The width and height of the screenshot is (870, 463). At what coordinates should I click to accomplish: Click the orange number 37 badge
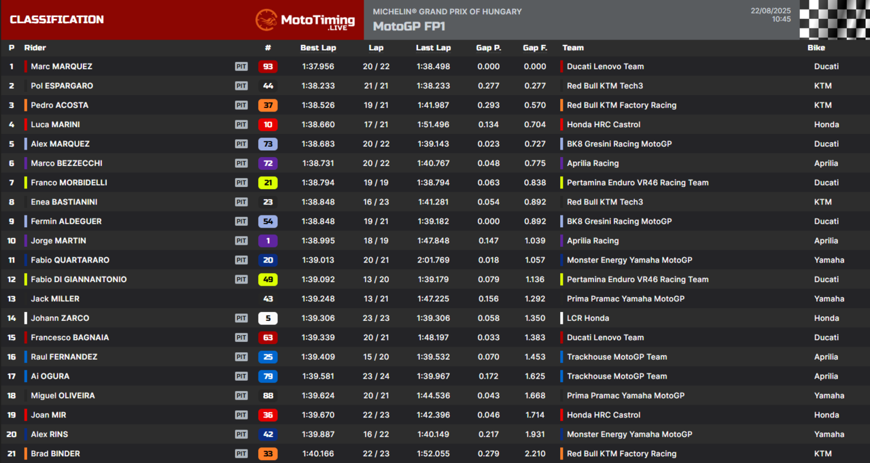[268, 105]
